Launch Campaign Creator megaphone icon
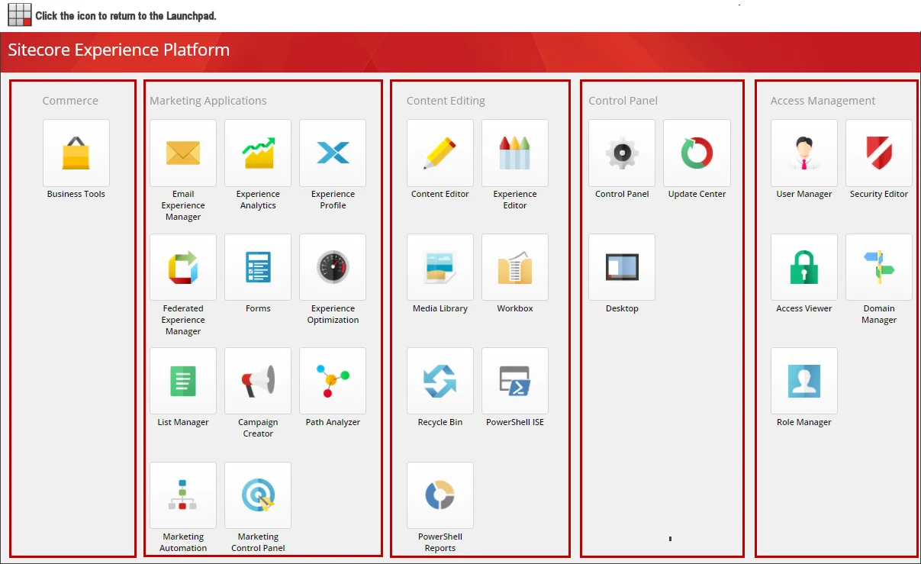 tap(258, 381)
